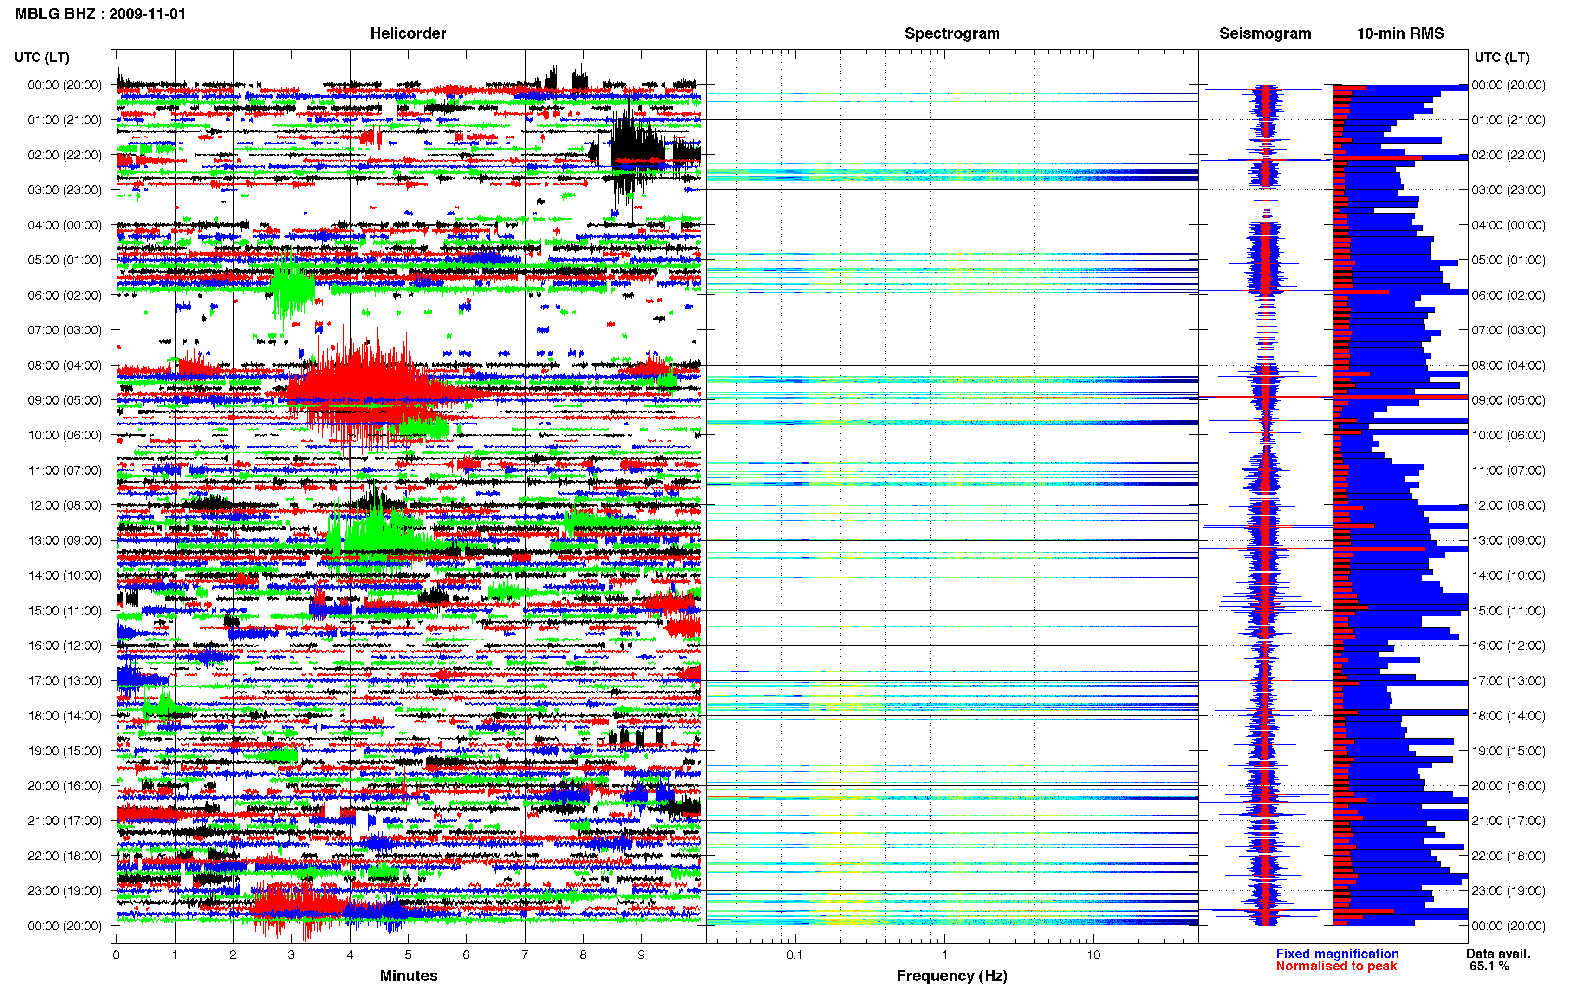Click the title MBLG BHZ : 2009-11-01
1587x993 pixels.
(100, 14)
